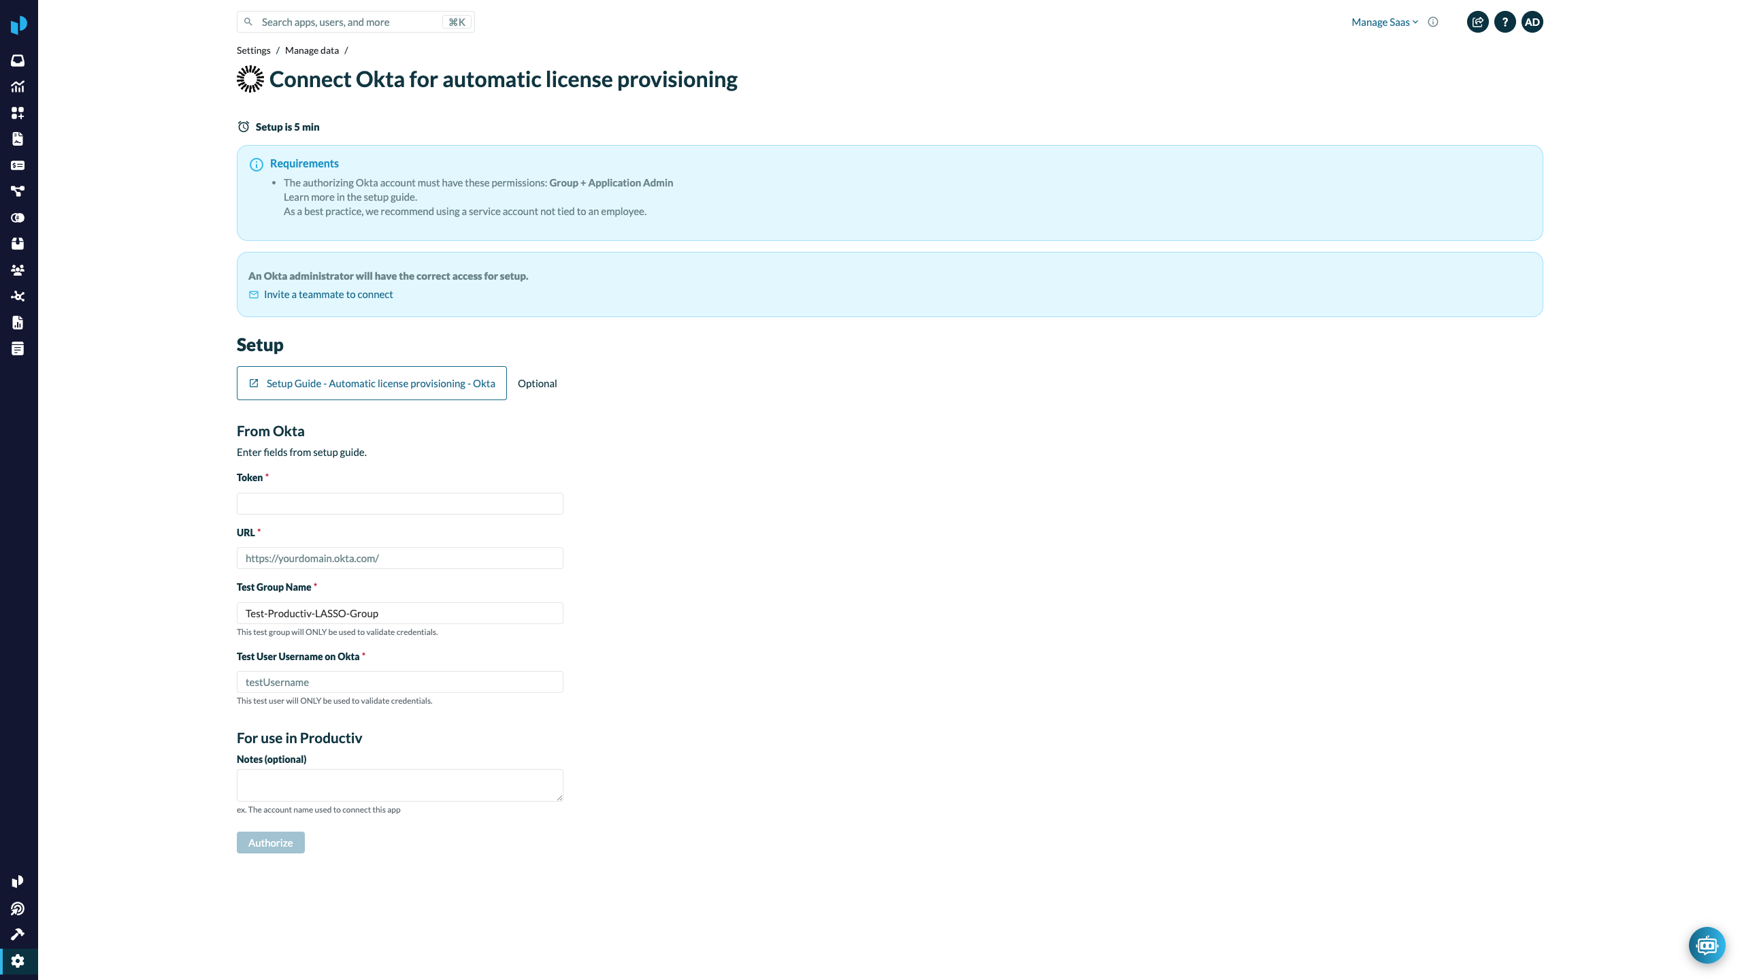Click the info icon beside Manage Saas

pyautogui.click(x=1432, y=22)
